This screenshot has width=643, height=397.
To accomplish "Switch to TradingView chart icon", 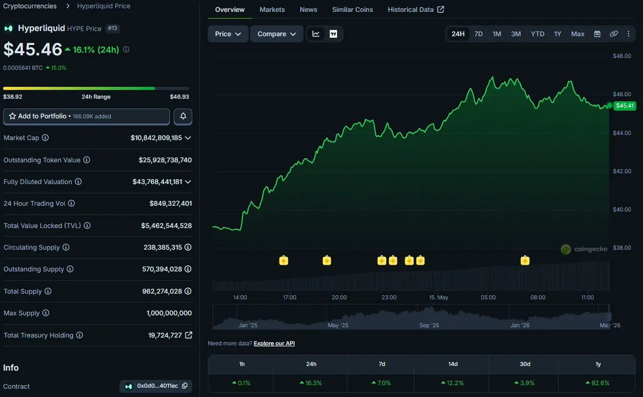I will click(333, 34).
